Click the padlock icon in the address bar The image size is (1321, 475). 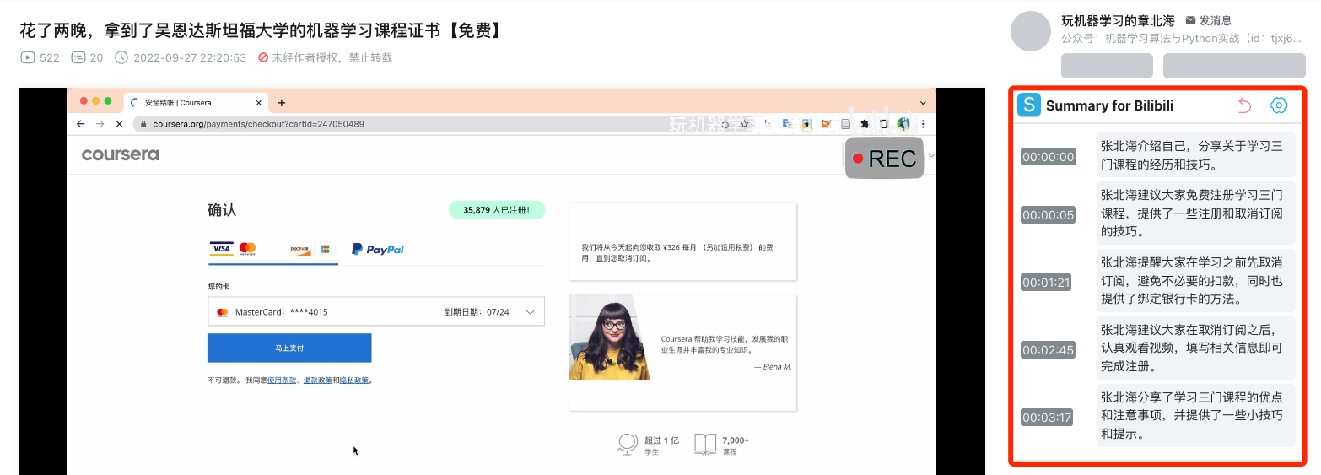pyautogui.click(x=144, y=124)
